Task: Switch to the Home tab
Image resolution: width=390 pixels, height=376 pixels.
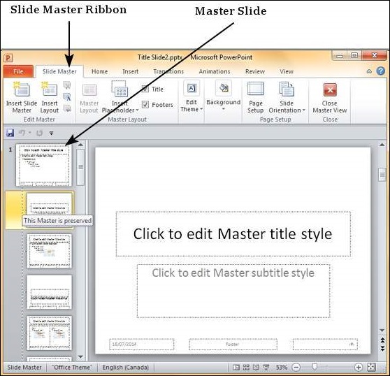Action: [99, 71]
